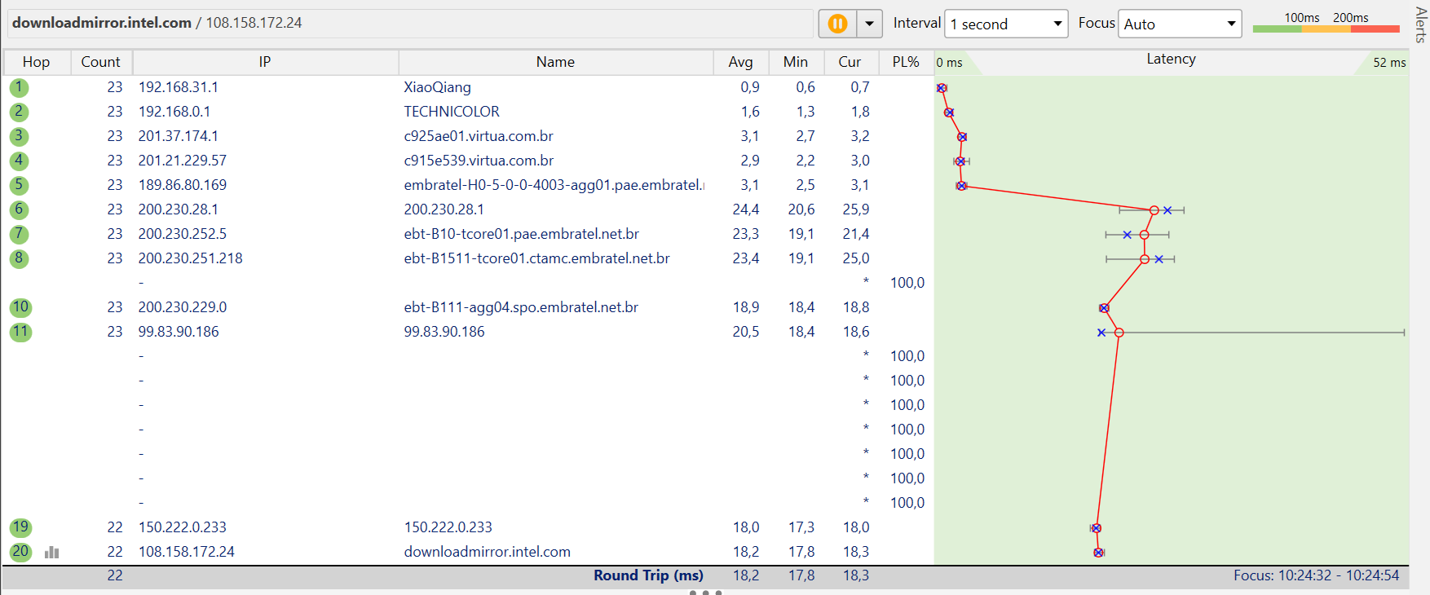Select hop 1 green circle icon
The width and height of the screenshot is (1430, 595).
pyautogui.click(x=19, y=87)
